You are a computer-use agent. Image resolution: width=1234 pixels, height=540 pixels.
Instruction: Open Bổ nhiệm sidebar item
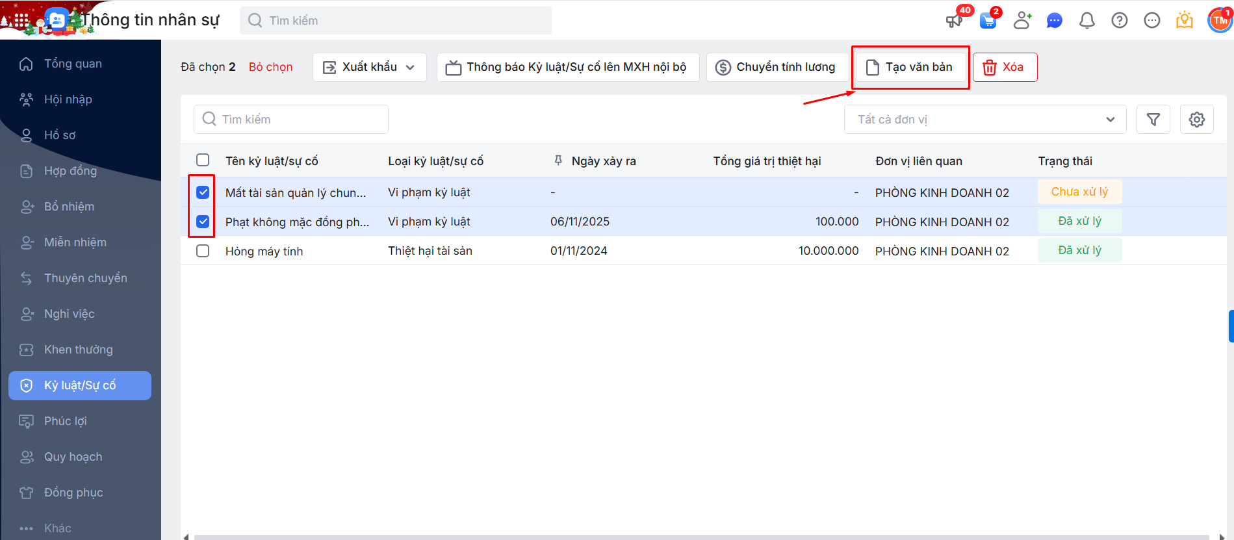pyautogui.click(x=80, y=207)
